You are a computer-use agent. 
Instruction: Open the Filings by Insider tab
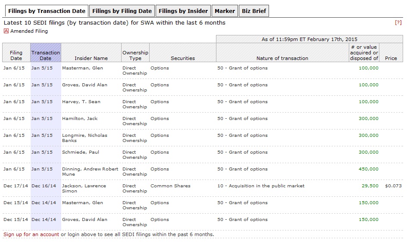point(183,11)
